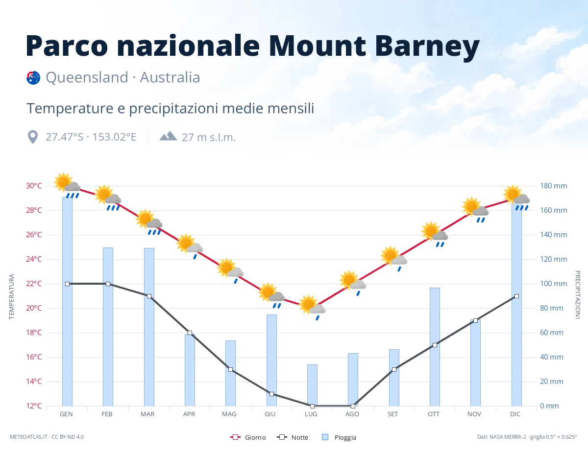The height and width of the screenshot is (450, 588).
Task: Click the APR weather icon
Action: click(x=190, y=246)
